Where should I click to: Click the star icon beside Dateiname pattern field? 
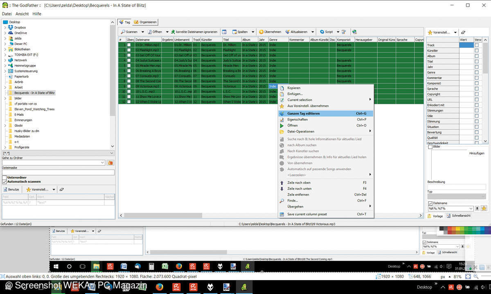coord(484,208)
